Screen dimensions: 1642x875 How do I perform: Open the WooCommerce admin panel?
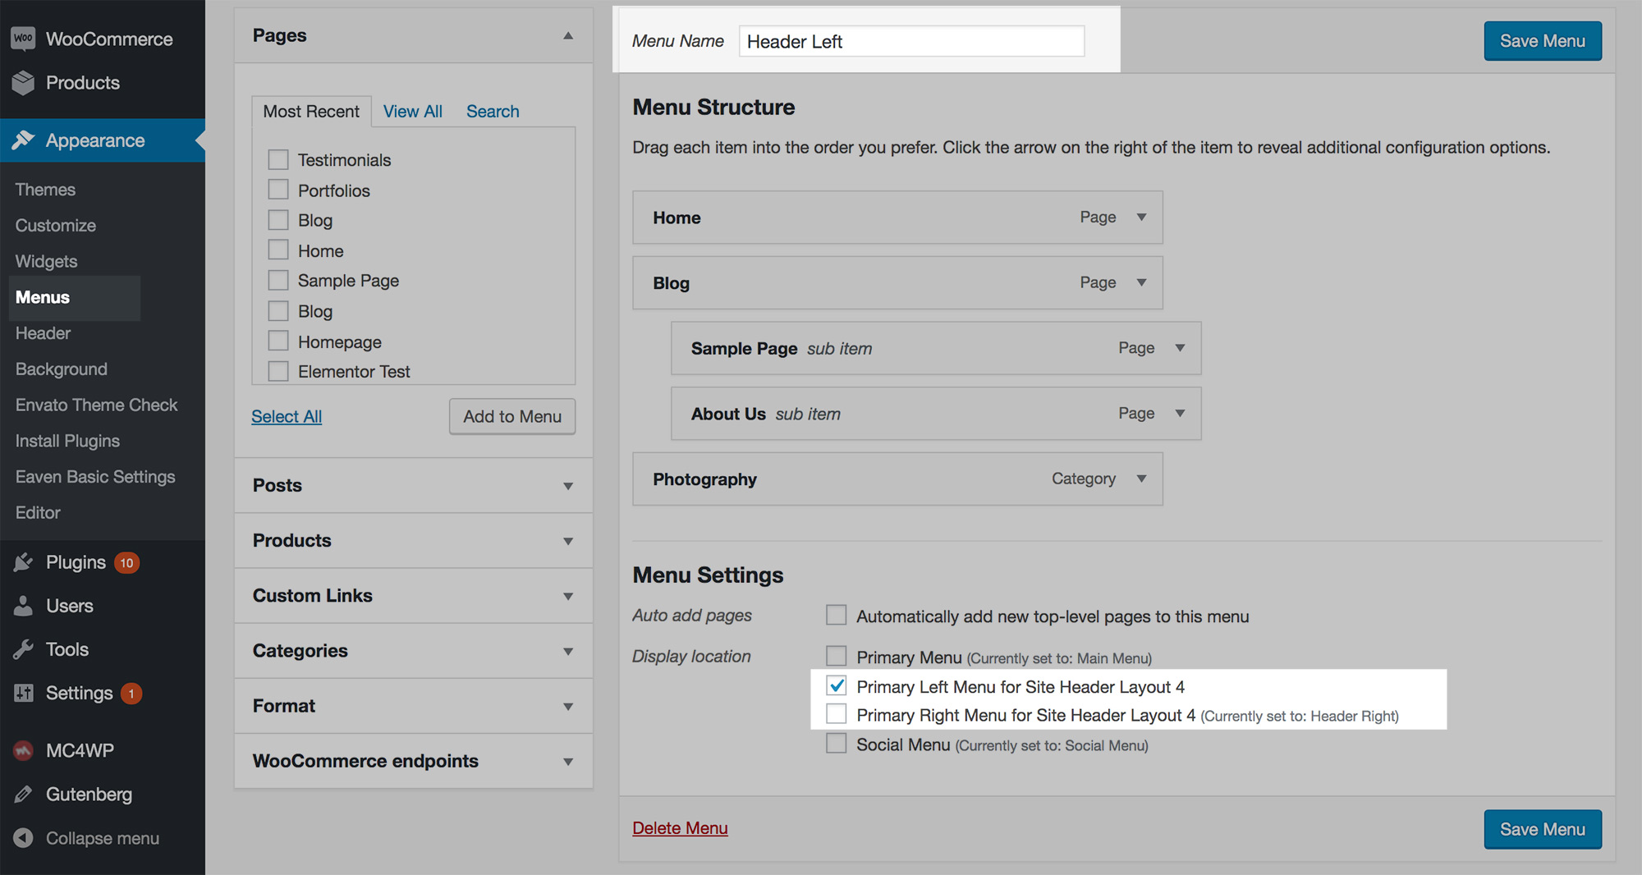(23, 38)
